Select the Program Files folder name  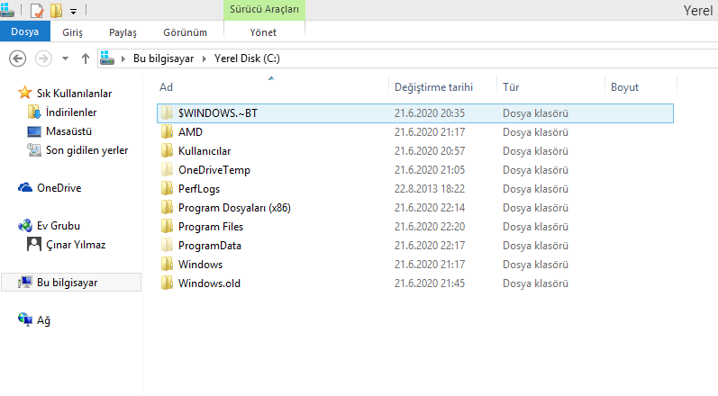pos(211,227)
